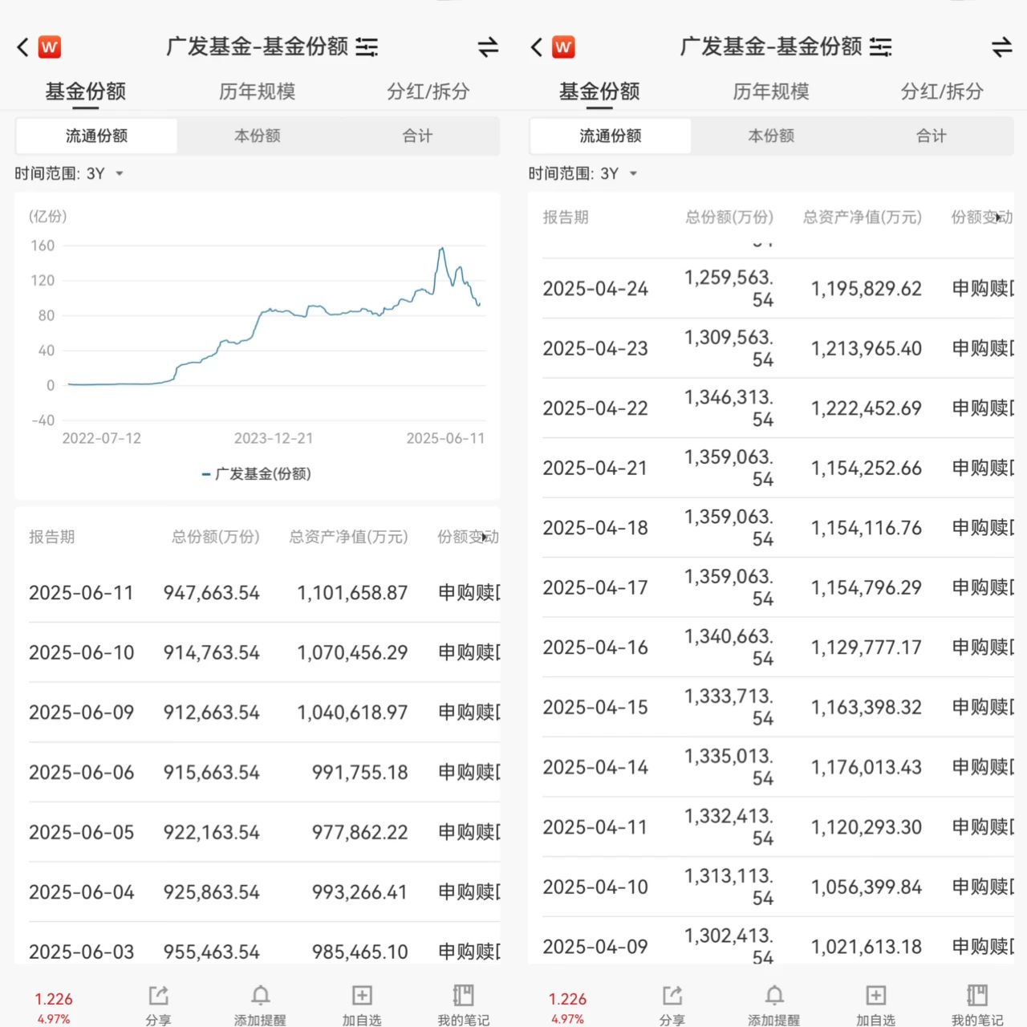Viewport: 1027px width, 1027px height.
Task: Select 本份额 segment in right panel
Action: point(770,136)
